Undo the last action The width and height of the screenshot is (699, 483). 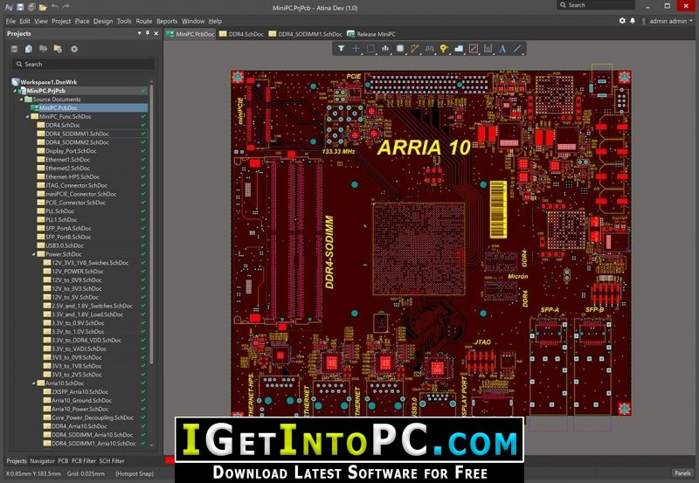click(x=54, y=7)
